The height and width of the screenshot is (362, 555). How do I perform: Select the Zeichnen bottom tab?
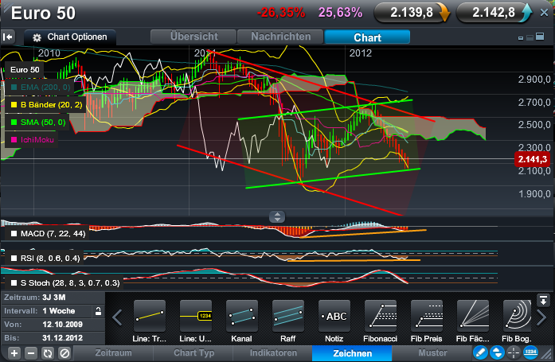352,353
